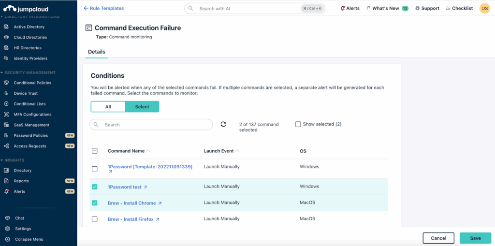The image size is (495, 246).
Task: Click the refresh icon next to search
Action: tap(223, 124)
